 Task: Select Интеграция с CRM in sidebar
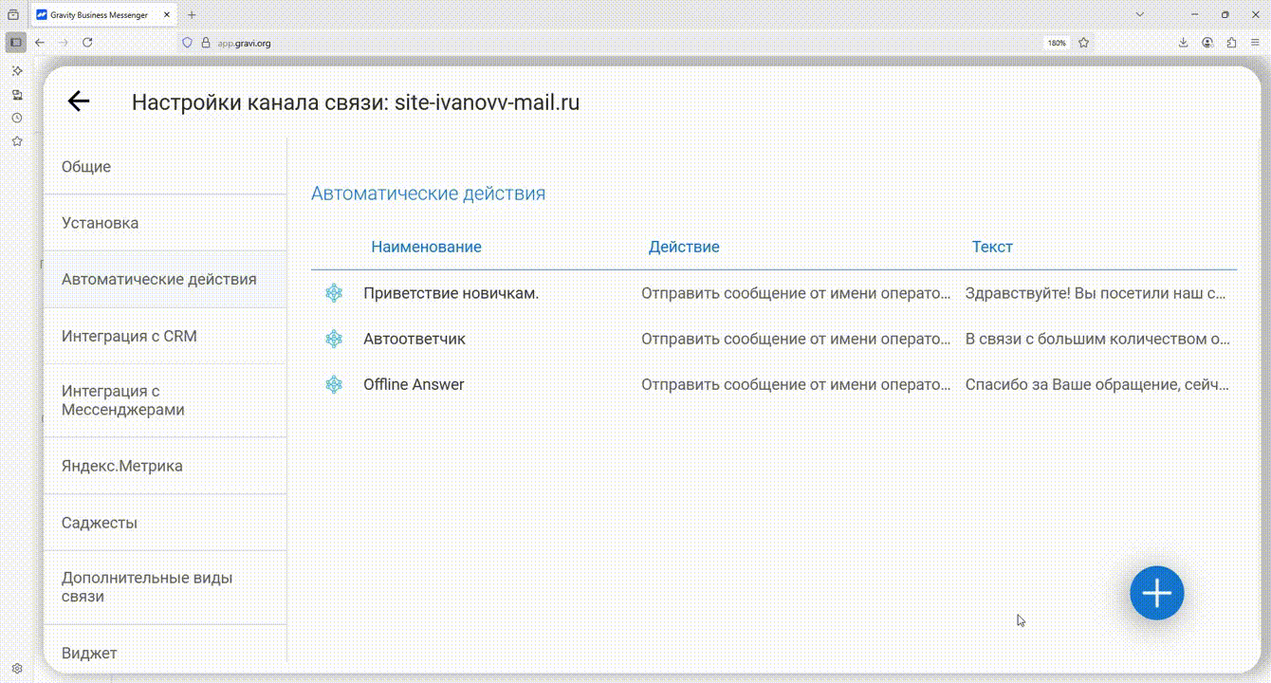[129, 336]
